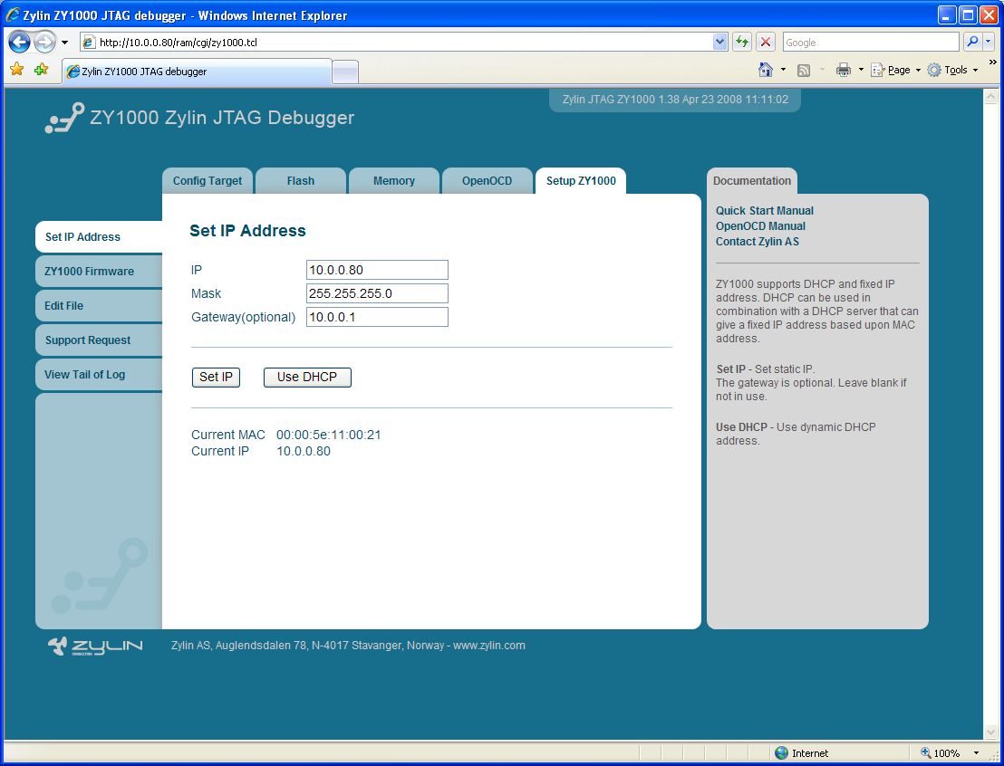Select the Setup ZY1000 tab
Viewport: 1004px width, 766px height.
click(x=581, y=180)
